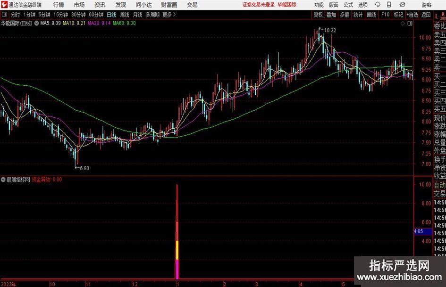Click the diamond icon at chart top right
Image resolution: width=446 pixels, height=287 pixels.
click(x=403, y=24)
